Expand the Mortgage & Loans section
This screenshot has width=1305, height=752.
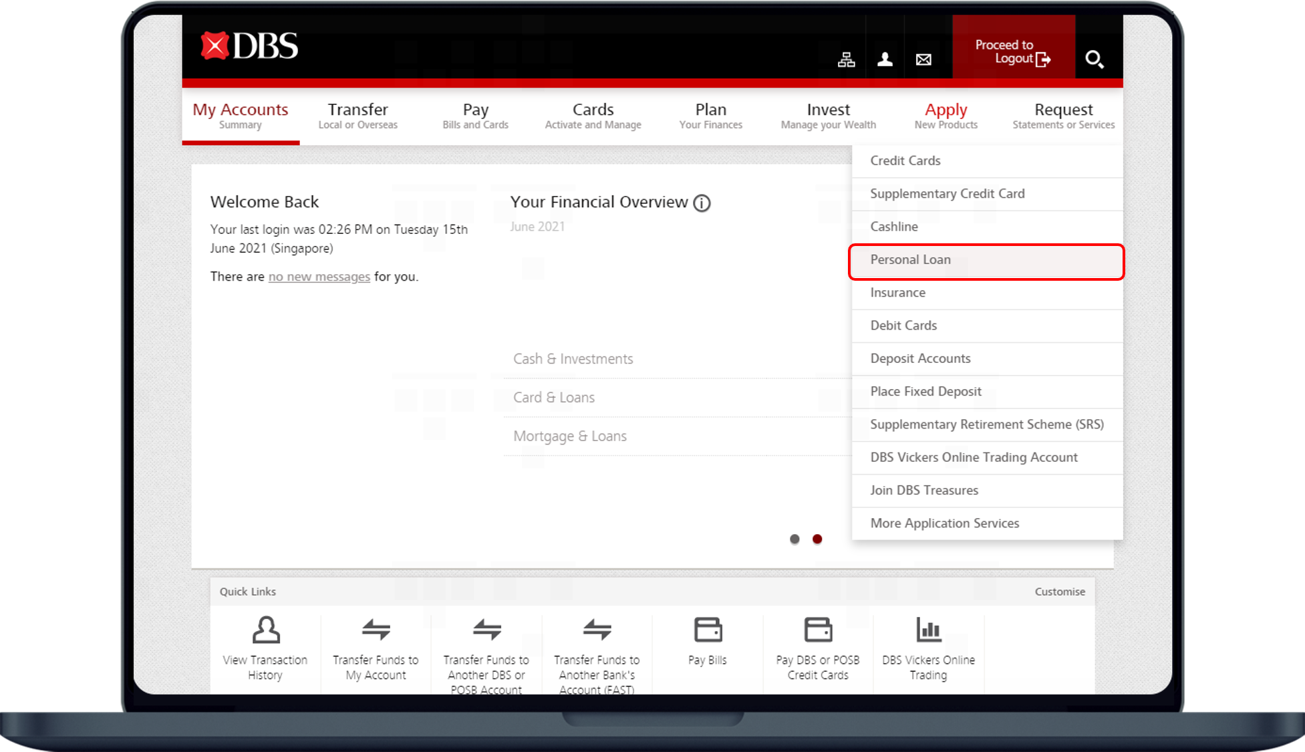click(x=569, y=436)
